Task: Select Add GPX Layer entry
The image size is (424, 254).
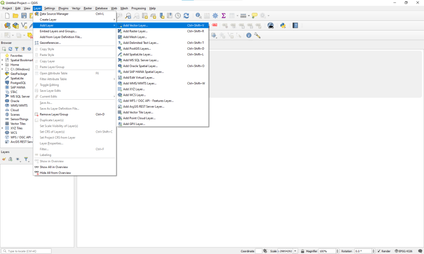Action: point(162,124)
